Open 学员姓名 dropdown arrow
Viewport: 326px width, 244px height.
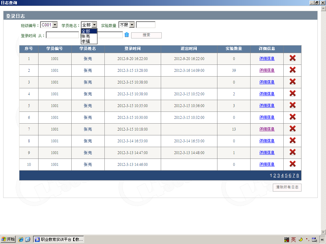click(x=94, y=25)
